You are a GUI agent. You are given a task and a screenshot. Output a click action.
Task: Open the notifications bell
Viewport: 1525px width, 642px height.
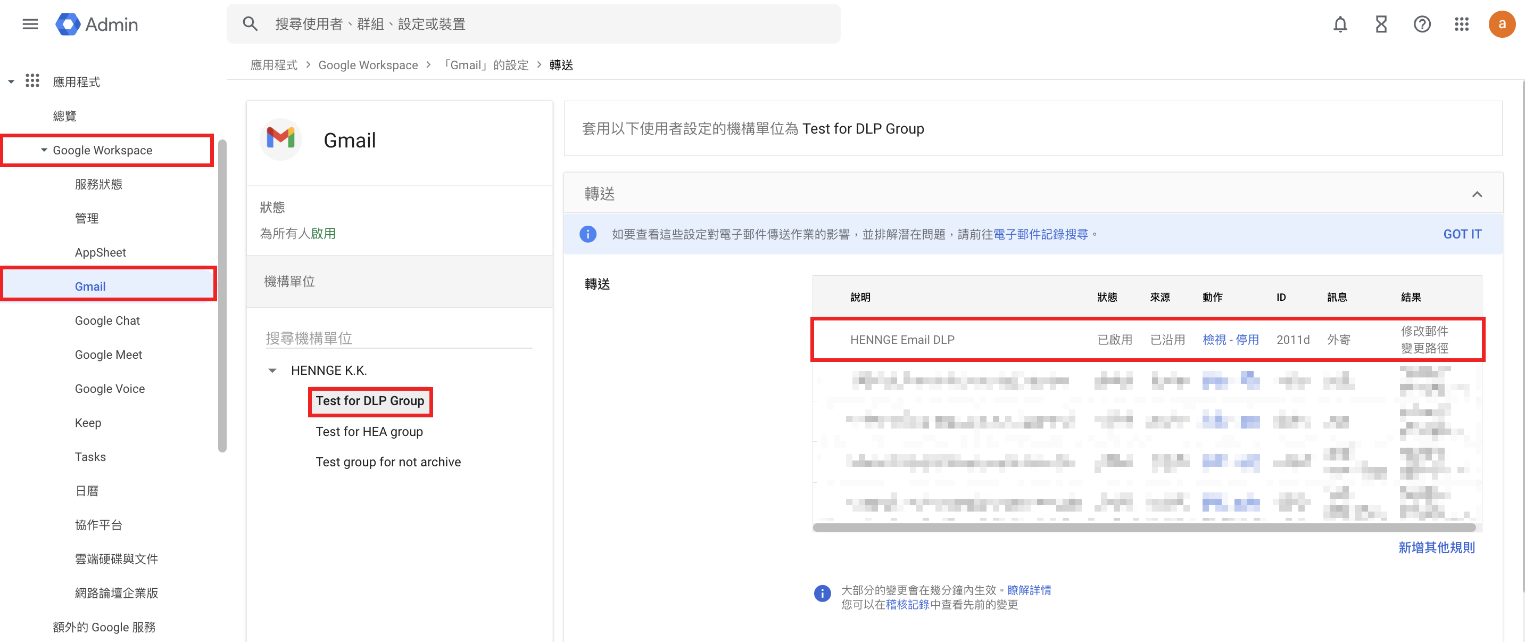point(1340,24)
